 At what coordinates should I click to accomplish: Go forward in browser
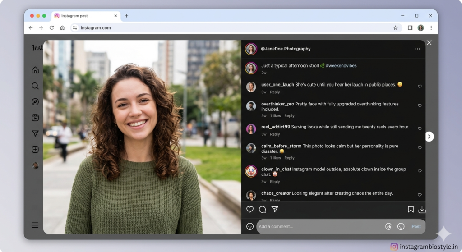coord(41,27)
